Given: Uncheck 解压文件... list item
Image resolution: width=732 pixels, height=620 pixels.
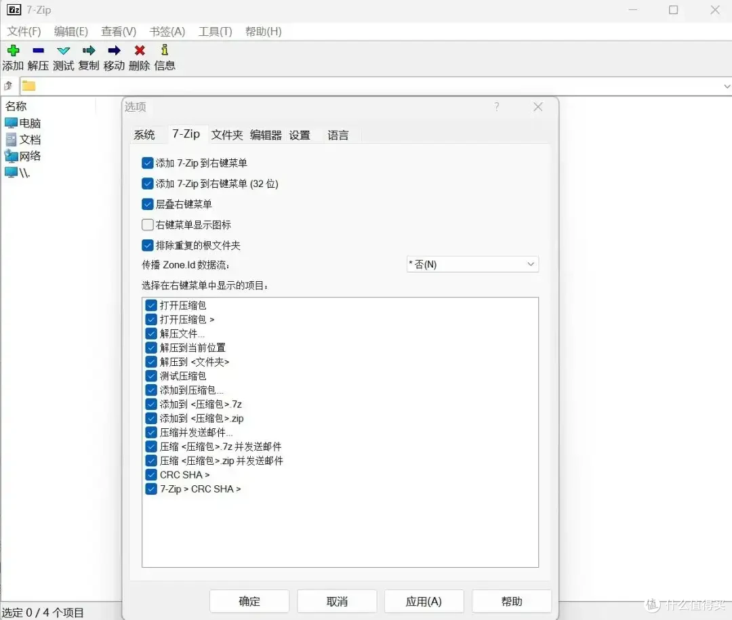Looking at the screenshot, I should 150,333.
